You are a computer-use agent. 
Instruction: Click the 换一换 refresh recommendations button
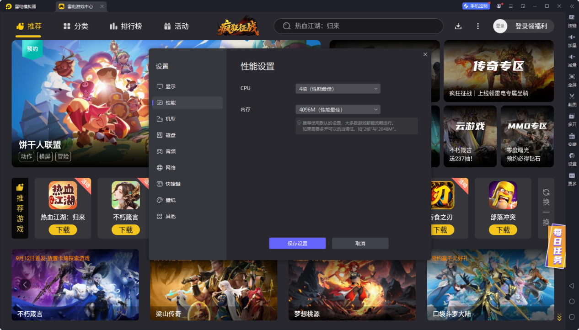(546, 208)
